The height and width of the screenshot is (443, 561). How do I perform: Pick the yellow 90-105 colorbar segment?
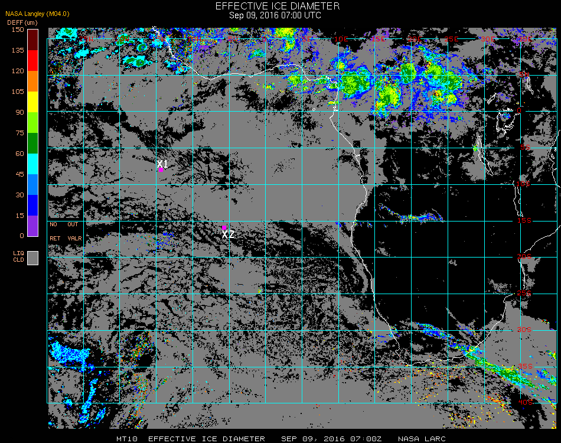pos(33,102)
